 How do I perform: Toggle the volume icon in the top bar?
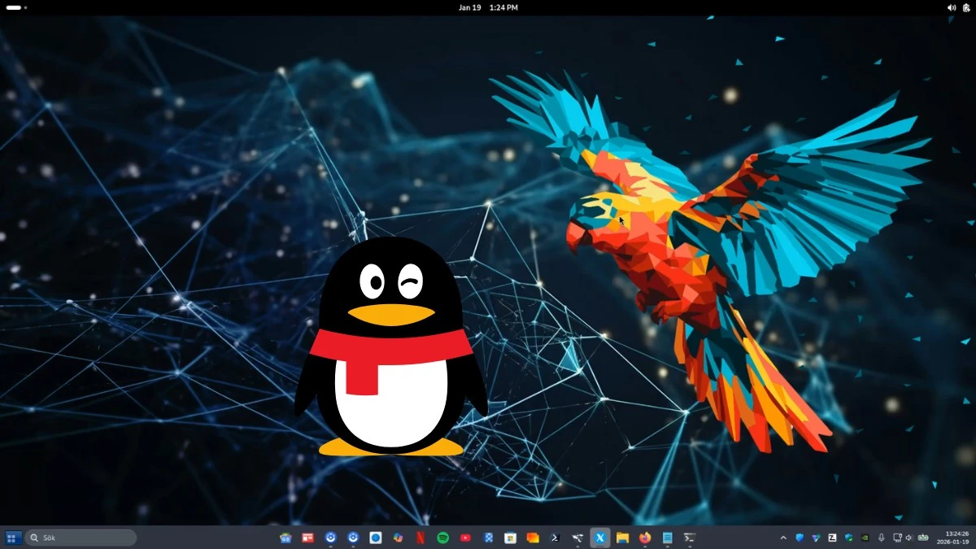(x=950, y=7)
